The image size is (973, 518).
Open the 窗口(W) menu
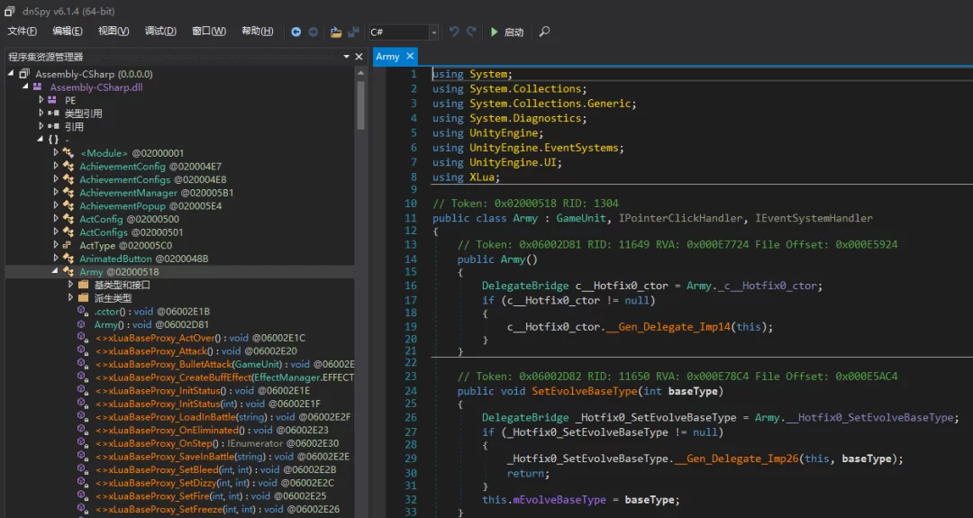pos(209,32)
